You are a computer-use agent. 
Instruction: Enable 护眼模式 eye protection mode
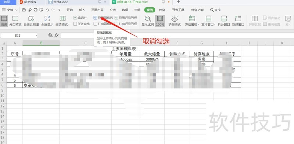coord(174,21)
